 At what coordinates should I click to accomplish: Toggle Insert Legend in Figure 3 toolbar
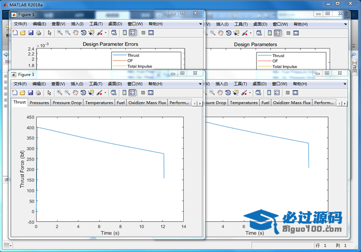132,92
